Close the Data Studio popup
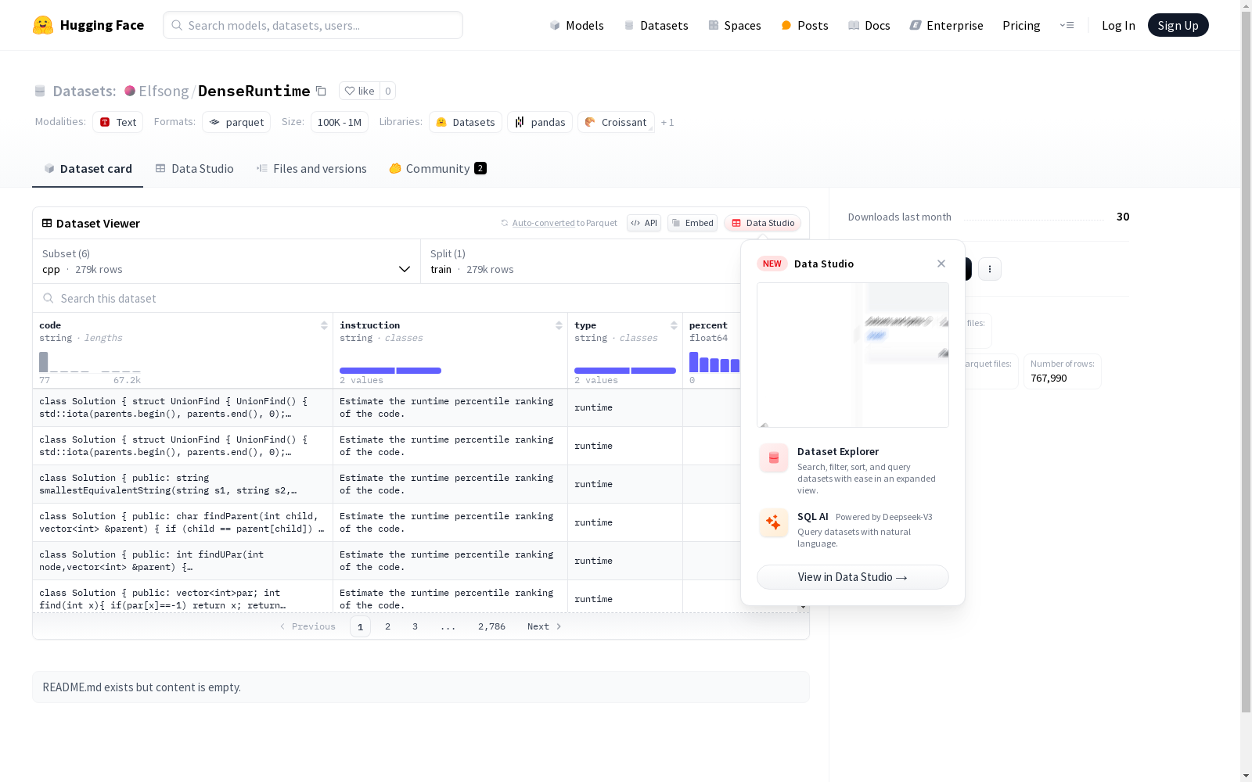Image resolution: width=1252 pixels, height=782 pixels. click(941, 264)
